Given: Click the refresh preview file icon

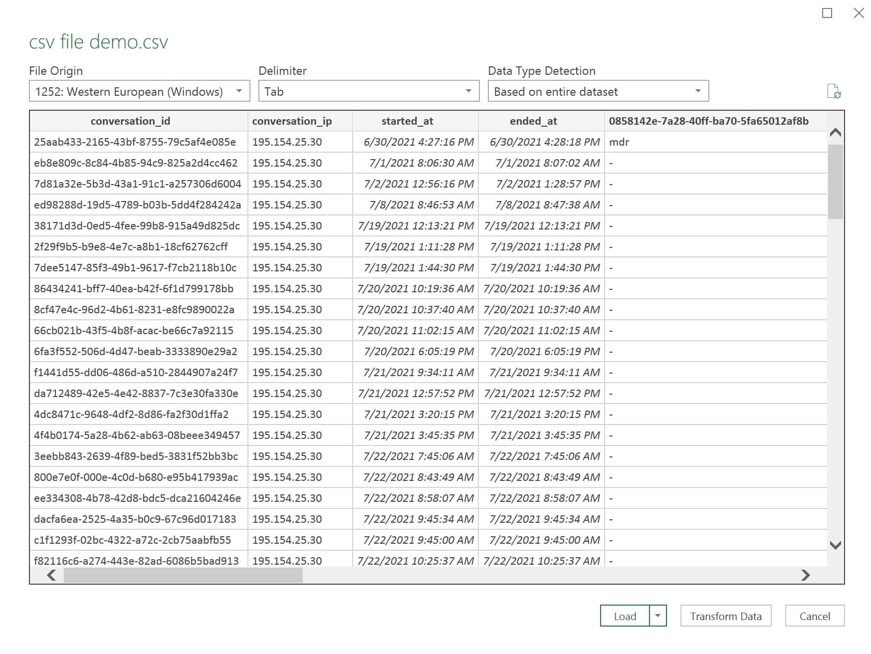Looking at the screenshot, I should pyautogui.click(x=834, y=91).
